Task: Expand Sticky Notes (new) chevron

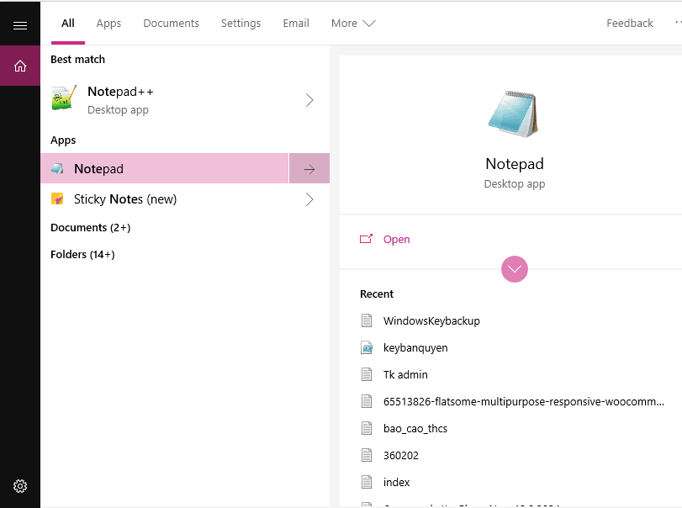Action: (x=309, y=199)
